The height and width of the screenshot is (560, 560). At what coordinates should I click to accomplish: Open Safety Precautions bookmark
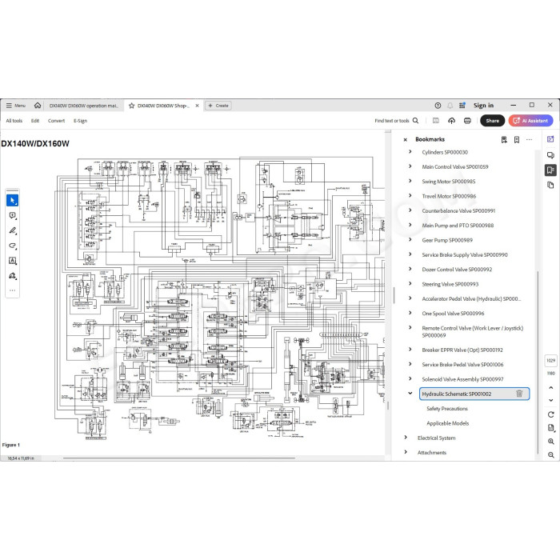click(446, 409)
